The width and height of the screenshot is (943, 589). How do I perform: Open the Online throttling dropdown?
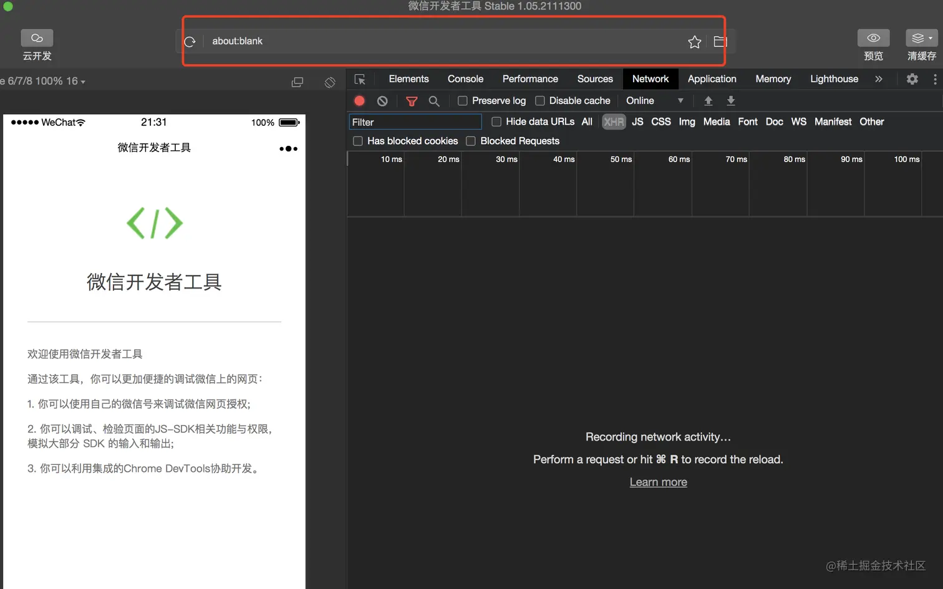pos(654,100)
